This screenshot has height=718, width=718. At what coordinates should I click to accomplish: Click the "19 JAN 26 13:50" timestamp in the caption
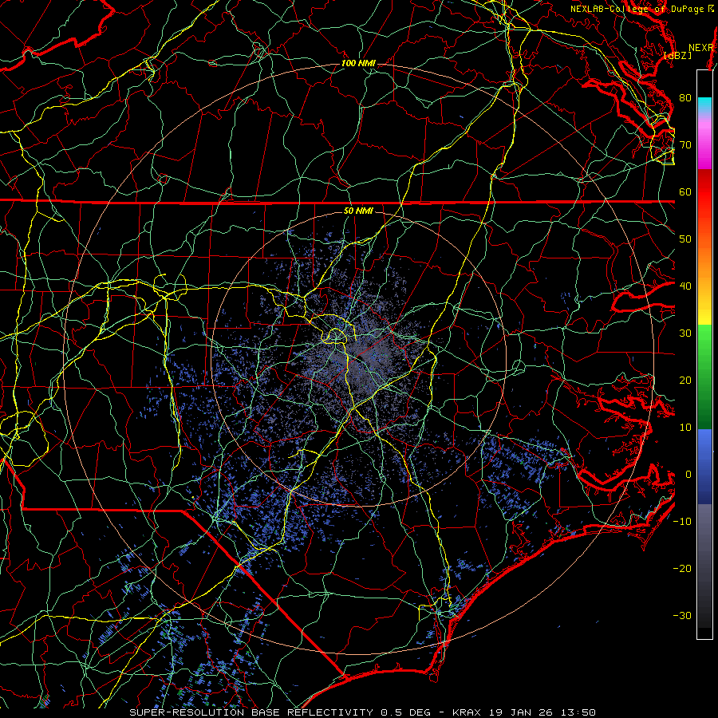click(541, 712)
